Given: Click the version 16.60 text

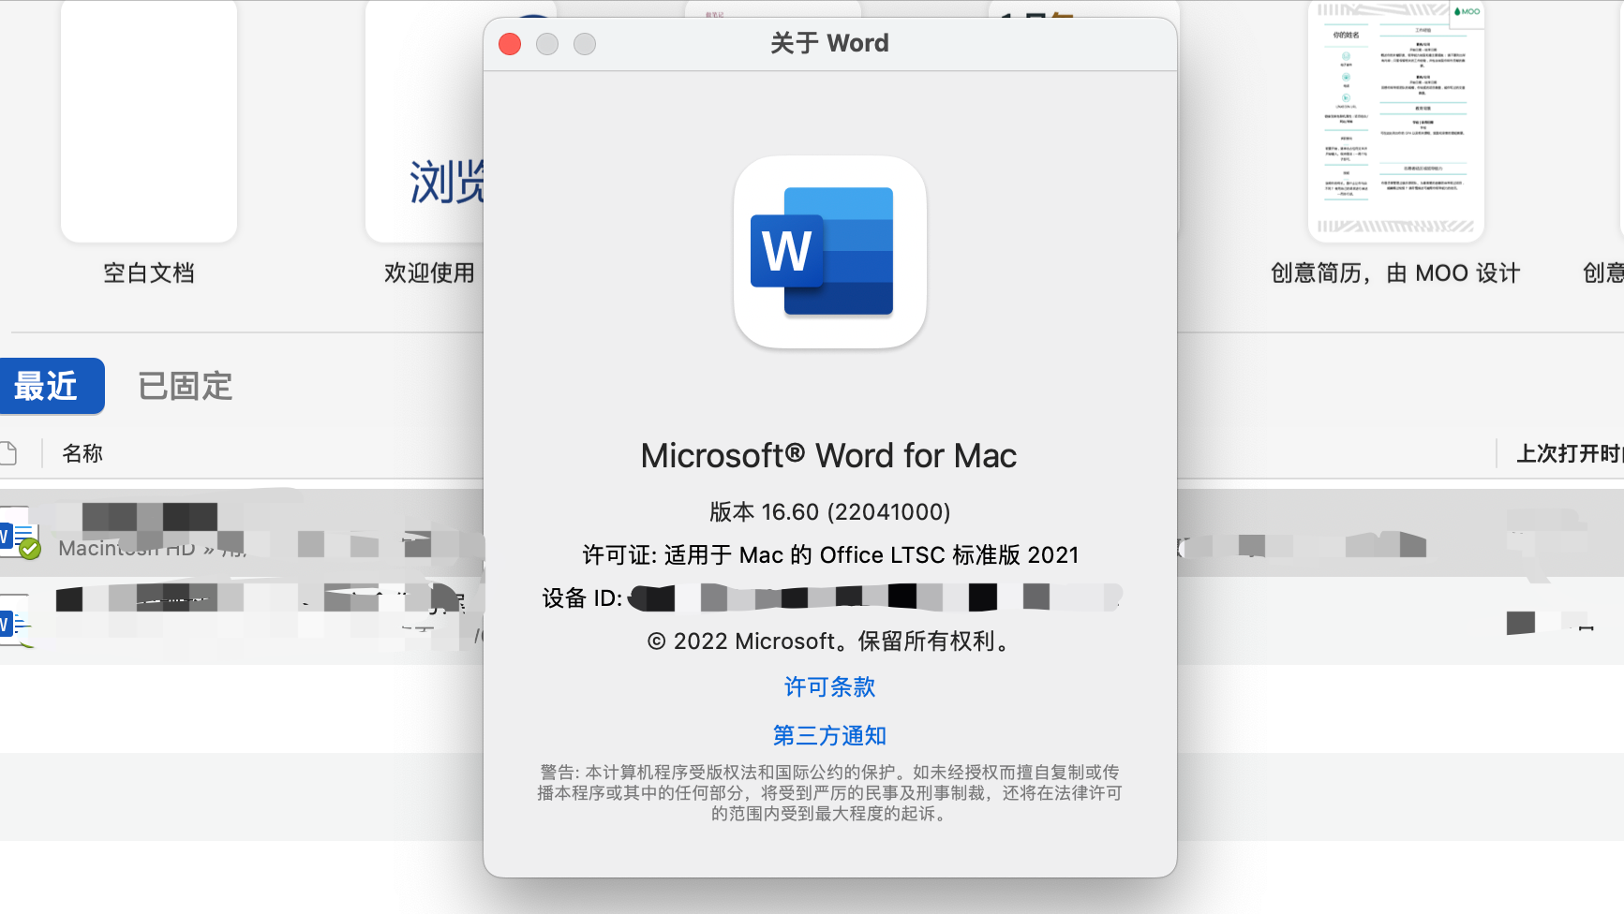Looking at the screenshot, I should tap(829, 512).
